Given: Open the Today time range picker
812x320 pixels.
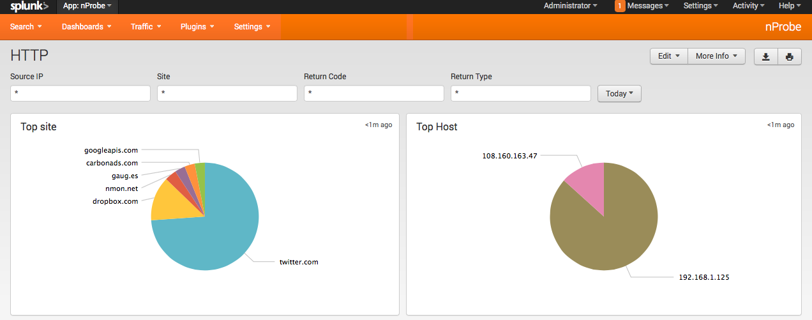Looking at the screenshot, I should click(x=619, y=93).
